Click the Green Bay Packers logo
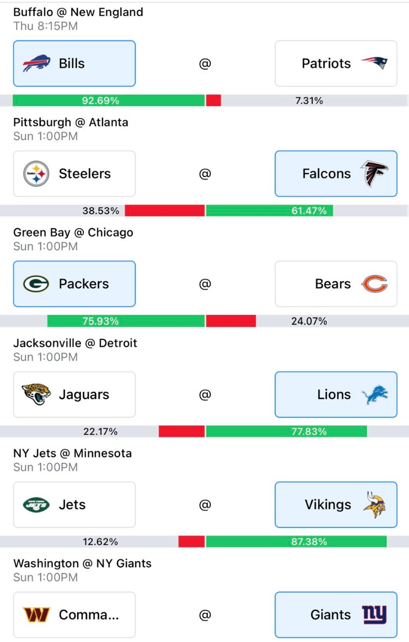Viewport: 409px width, 642px height. (x=36, y=284)
